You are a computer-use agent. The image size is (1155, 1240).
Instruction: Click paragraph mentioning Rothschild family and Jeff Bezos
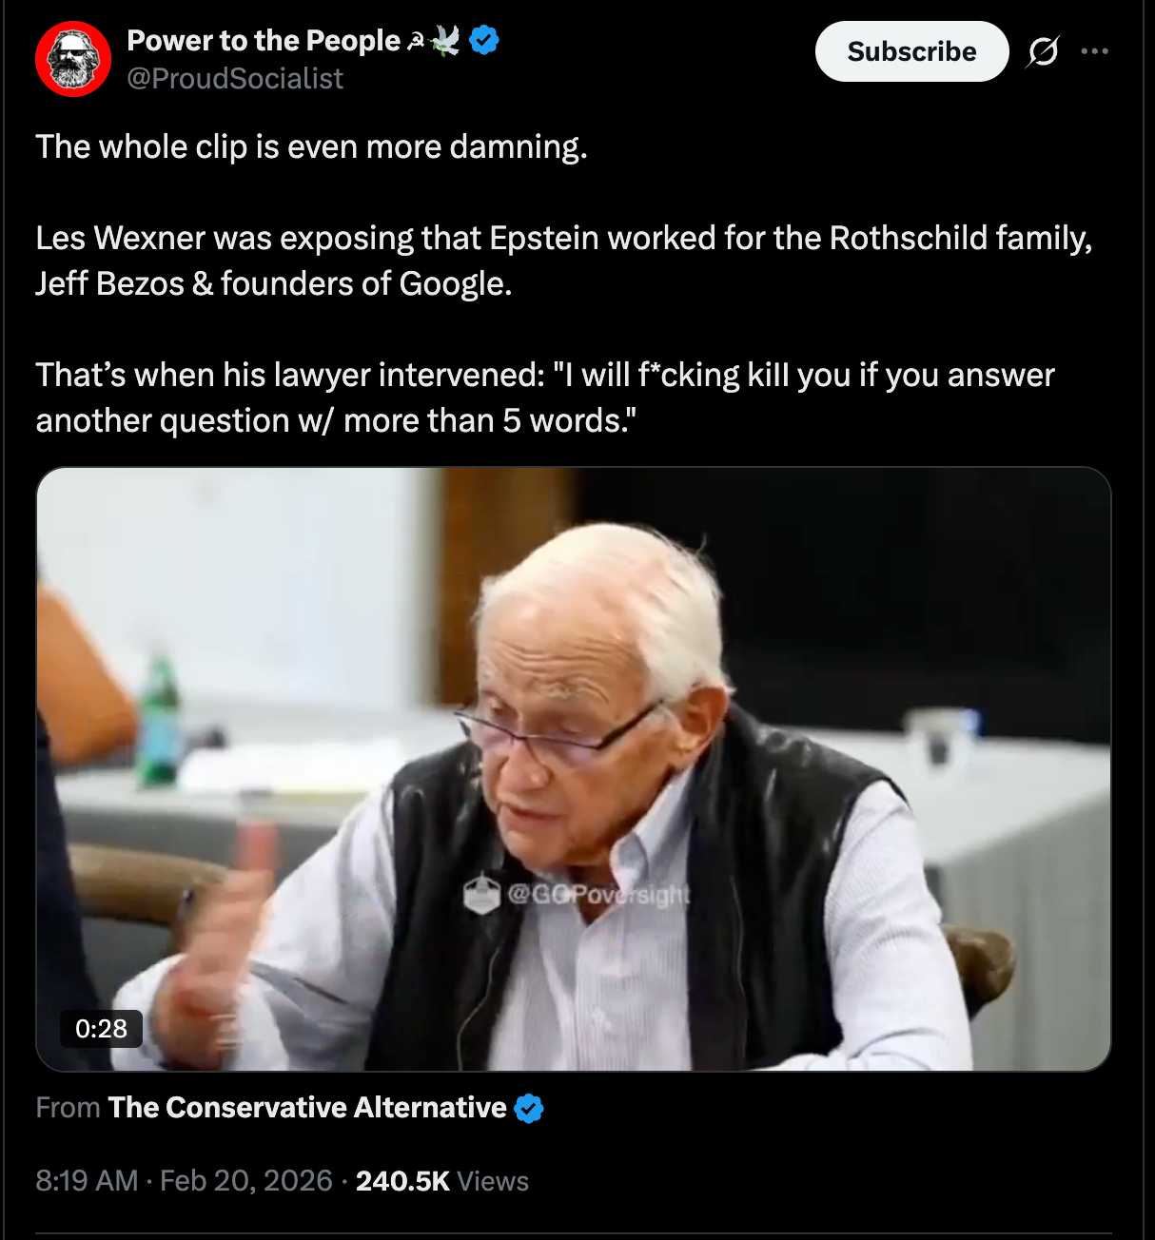click(564, 261)
